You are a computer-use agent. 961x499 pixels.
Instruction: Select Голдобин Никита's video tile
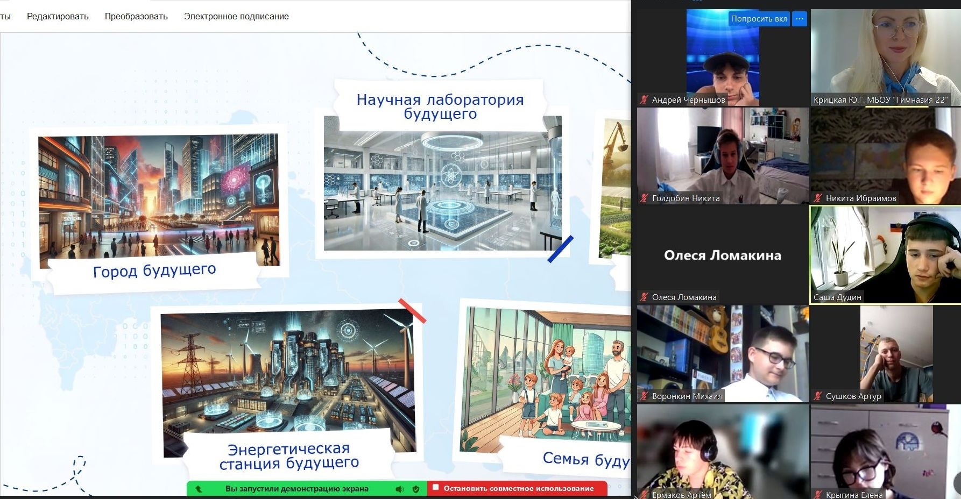(723, 155)
